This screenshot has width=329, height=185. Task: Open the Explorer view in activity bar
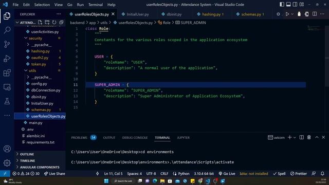[x=7, y=16]
